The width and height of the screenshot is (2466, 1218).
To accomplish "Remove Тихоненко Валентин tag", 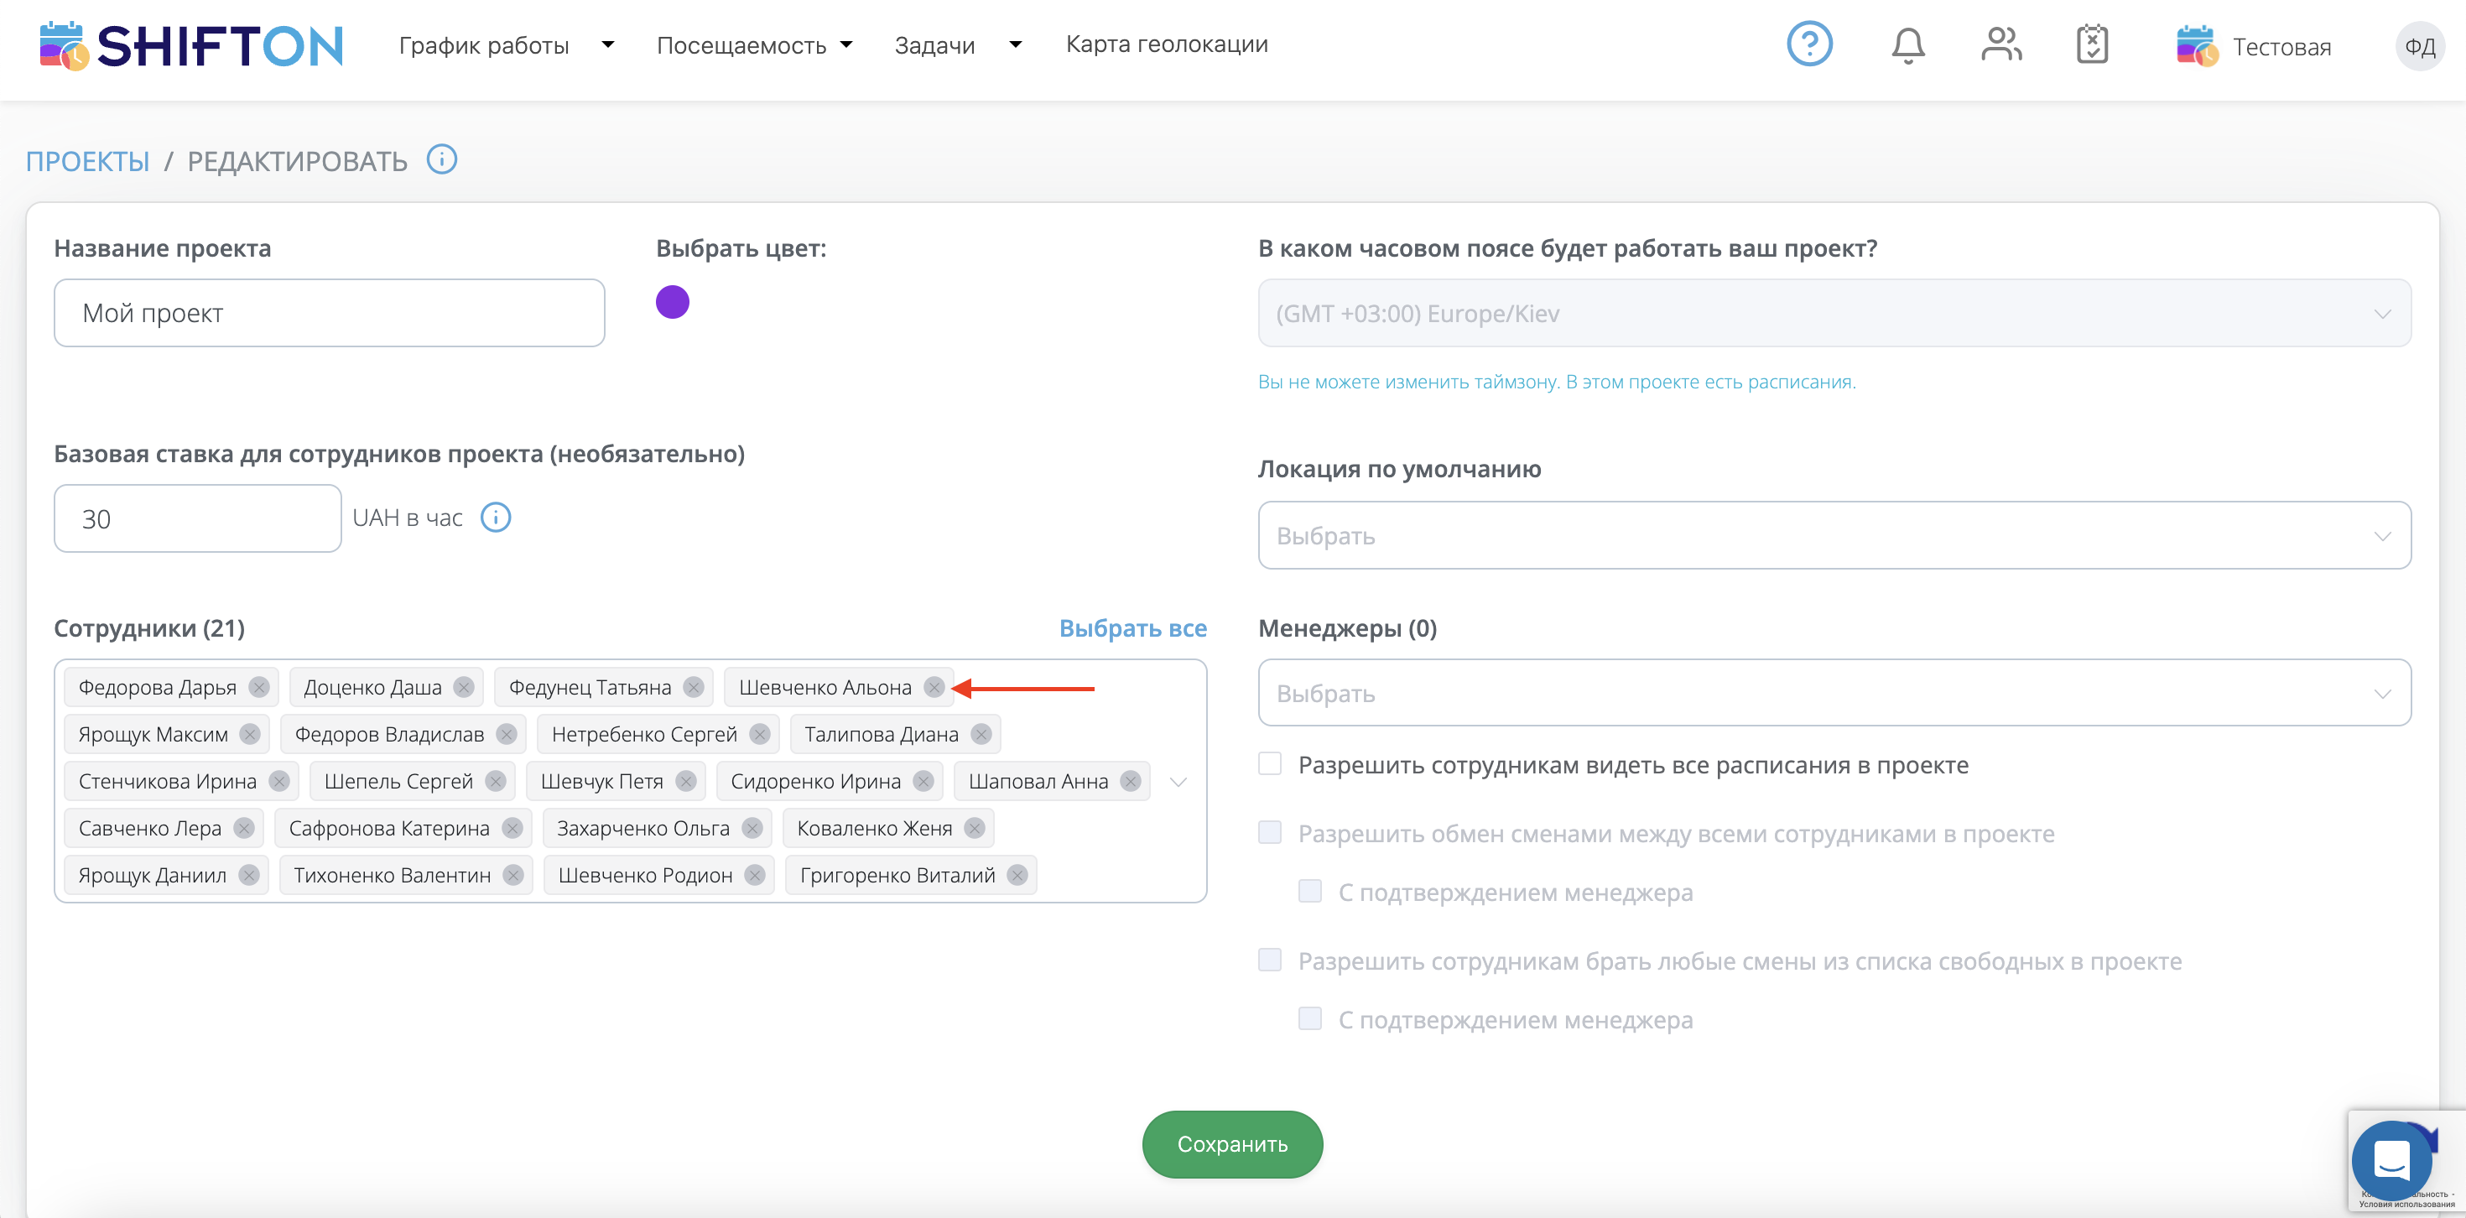I will 513,875.
